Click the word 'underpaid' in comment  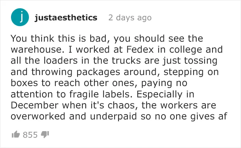click(113, 116)
